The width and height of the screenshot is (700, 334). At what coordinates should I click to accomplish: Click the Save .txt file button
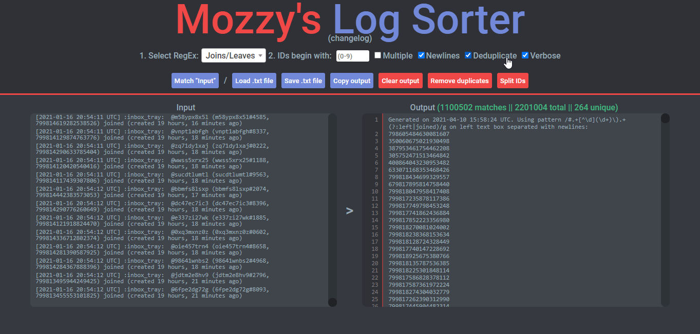303,81
